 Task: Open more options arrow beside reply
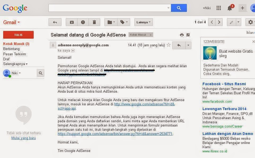188,45
